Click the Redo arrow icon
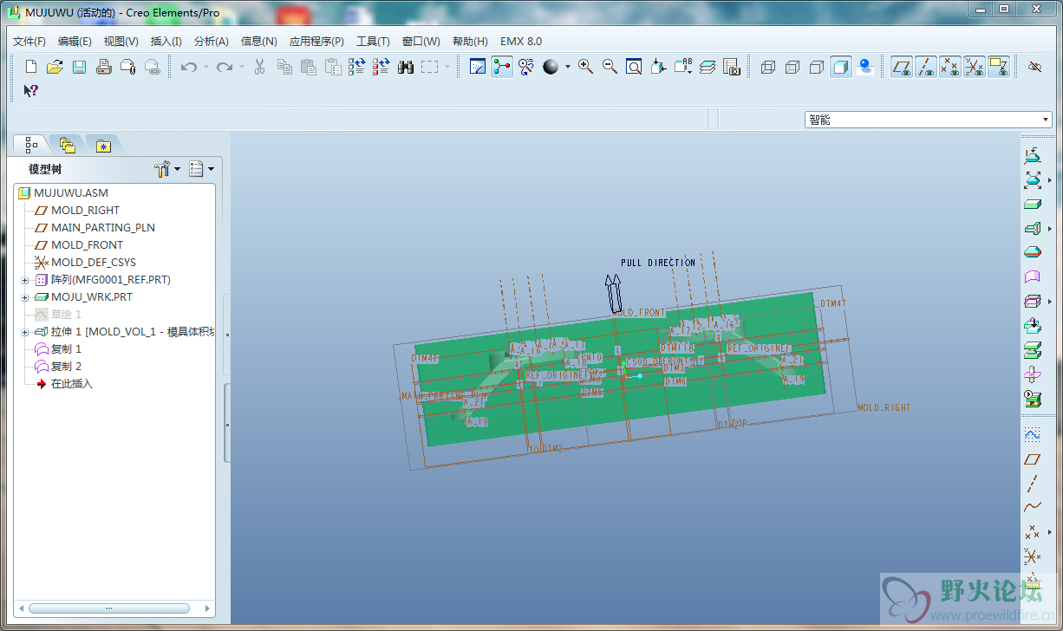Image resolution: width=1063 pixels, height=631 pixels. (x=225, y=67)
